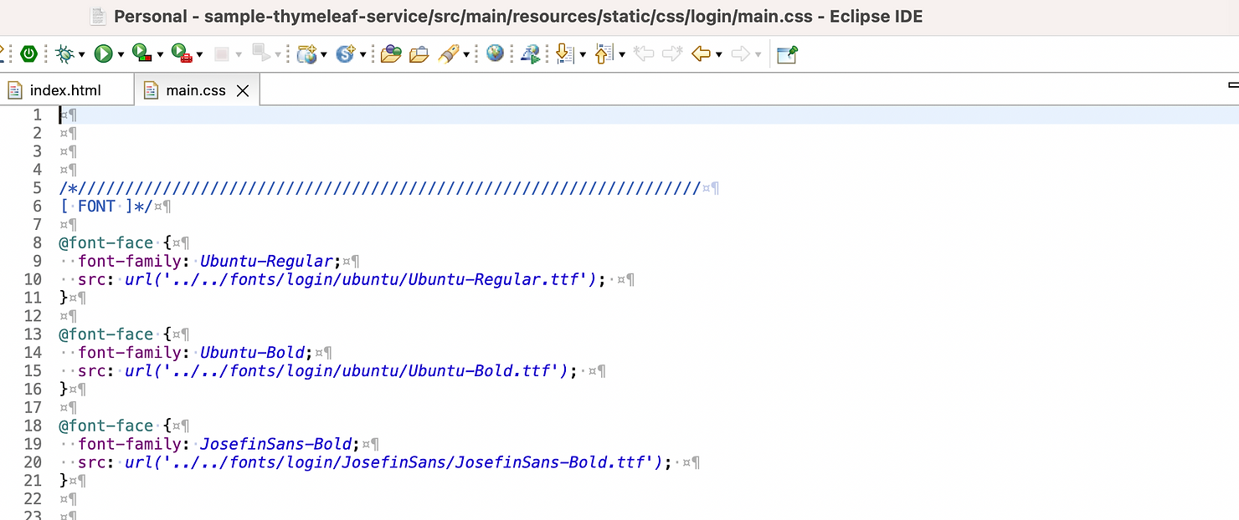Viewport: 1239px width, 520px height.
Task: Navigate back with the yellow left arrow
Action: (x=700, y=54)
